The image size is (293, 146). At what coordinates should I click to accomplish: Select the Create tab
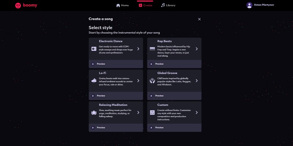pyautogui.click(x=145, y=5)
